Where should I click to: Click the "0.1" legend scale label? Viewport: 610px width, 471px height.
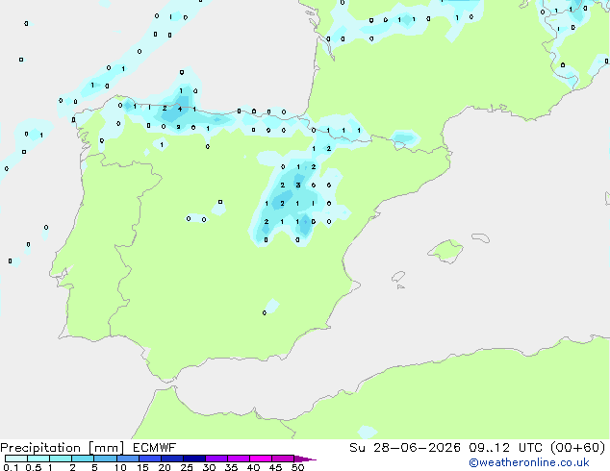click(11, 467)
